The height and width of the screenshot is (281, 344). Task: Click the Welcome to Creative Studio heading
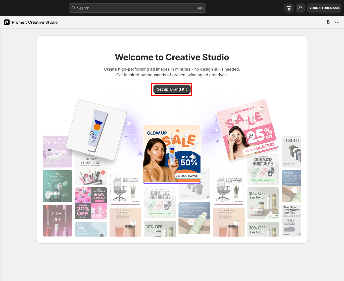(172, 57)
